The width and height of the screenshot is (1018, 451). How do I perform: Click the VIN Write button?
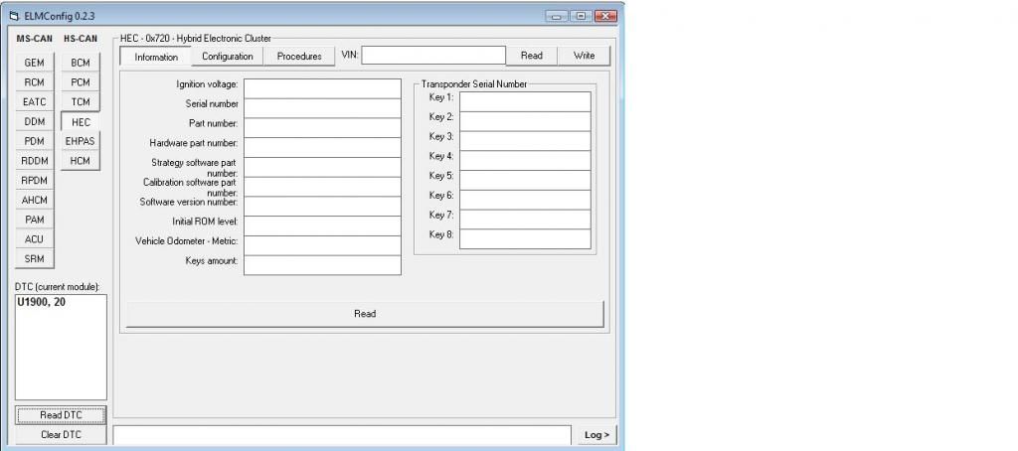click(x=584, y=56)
